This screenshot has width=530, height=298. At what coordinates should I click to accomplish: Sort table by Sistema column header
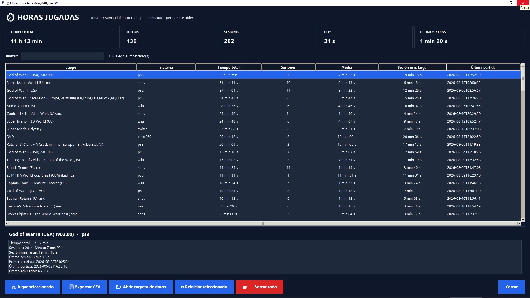(x=166, y=67)
